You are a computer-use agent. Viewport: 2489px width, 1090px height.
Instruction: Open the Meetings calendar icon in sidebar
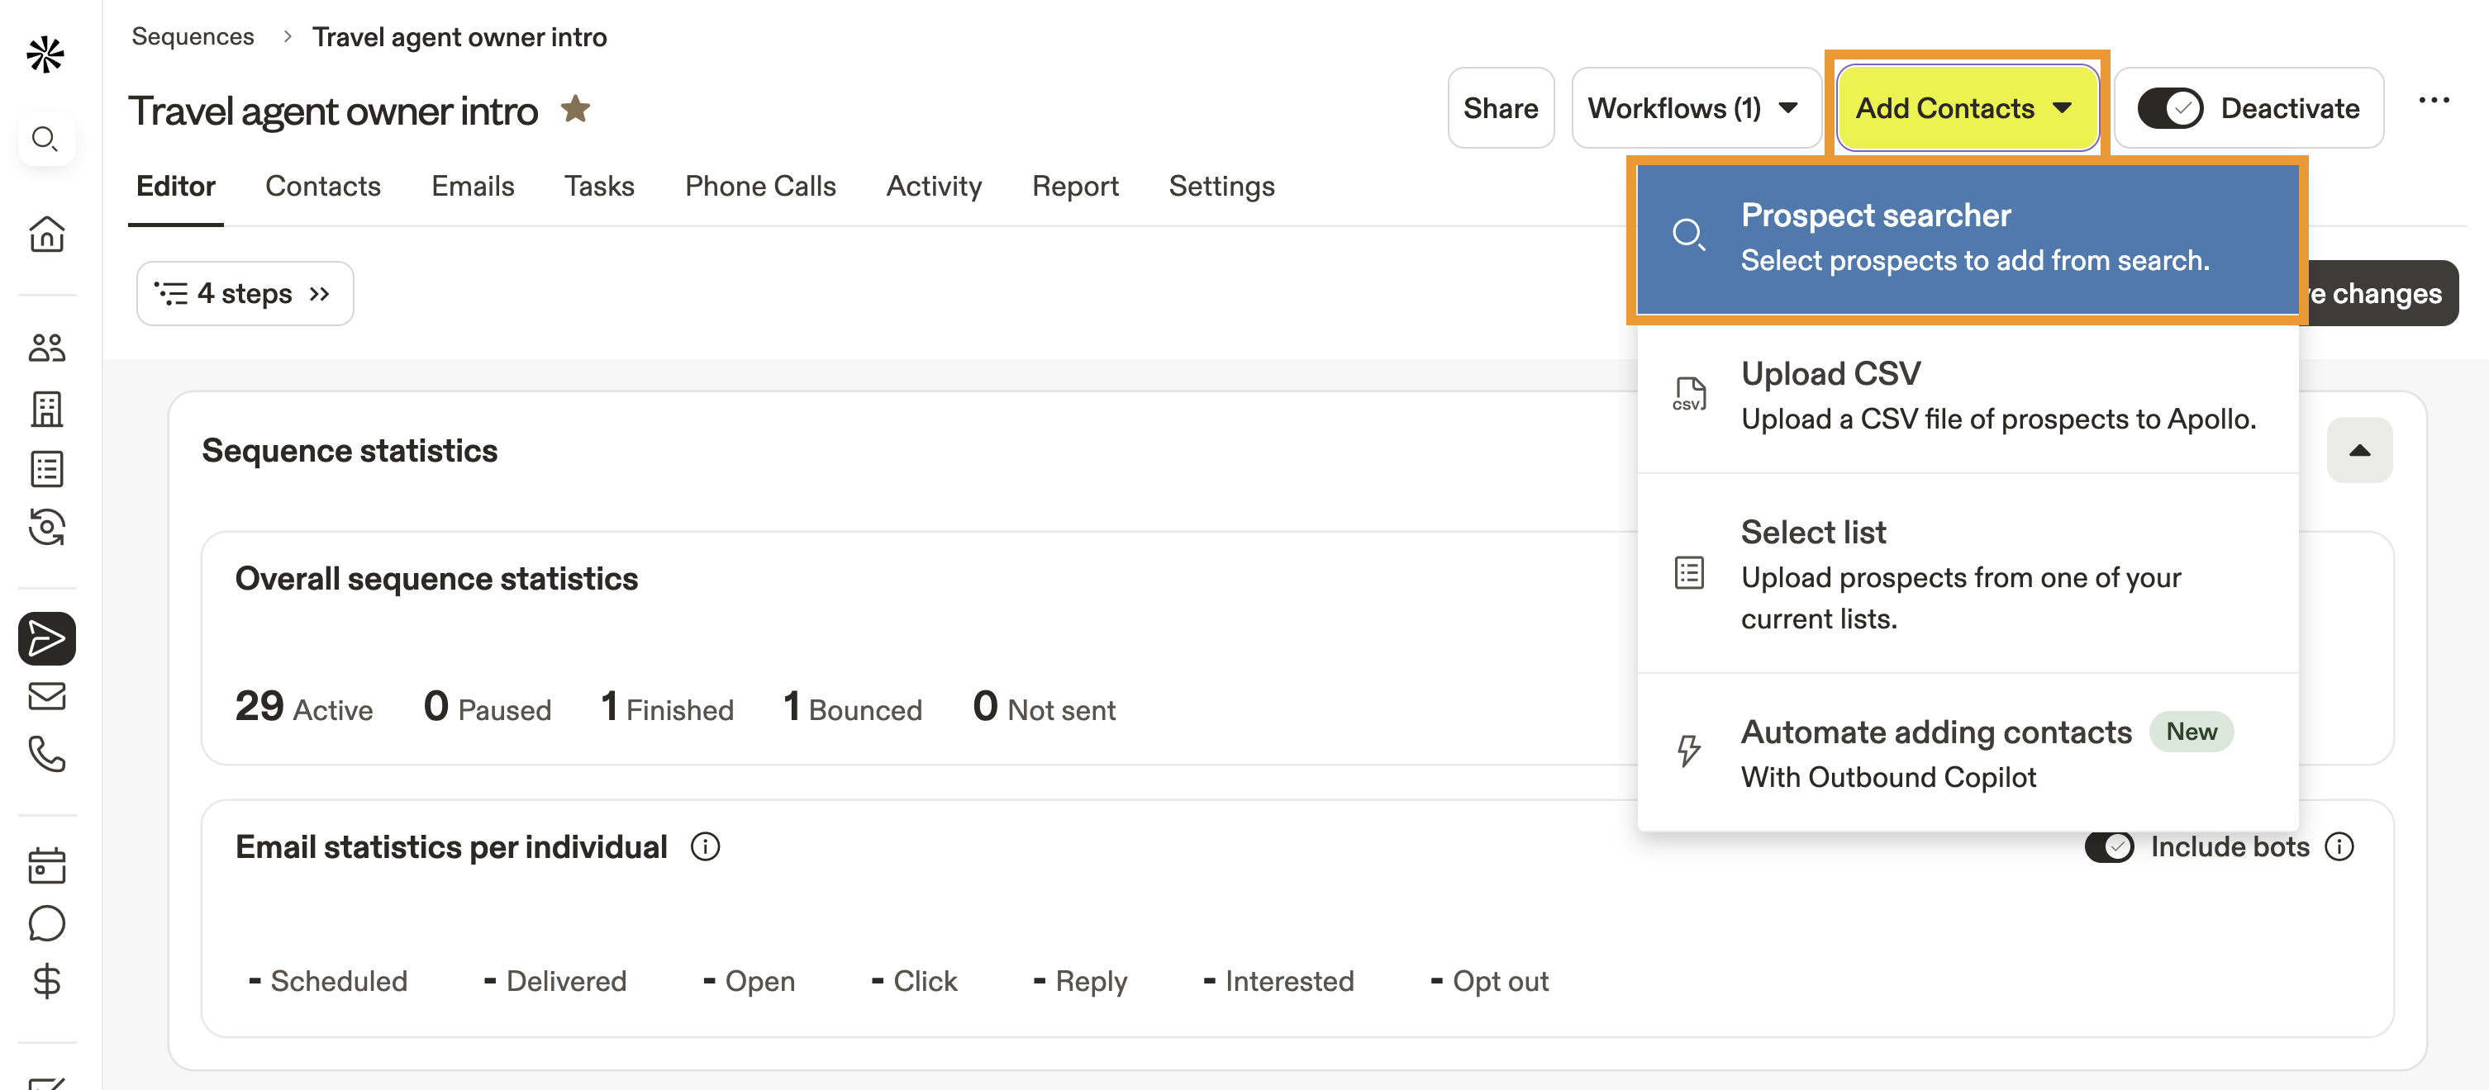coord(46,865)
